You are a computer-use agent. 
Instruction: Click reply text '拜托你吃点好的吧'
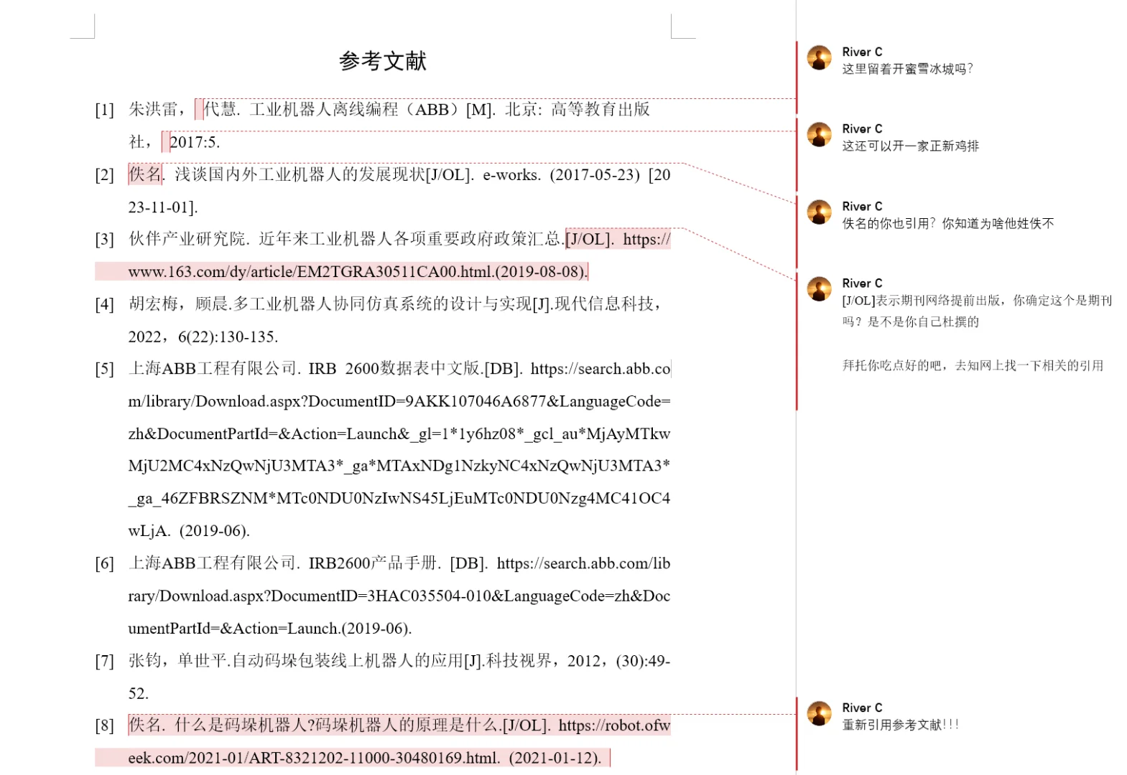point(895,365)
